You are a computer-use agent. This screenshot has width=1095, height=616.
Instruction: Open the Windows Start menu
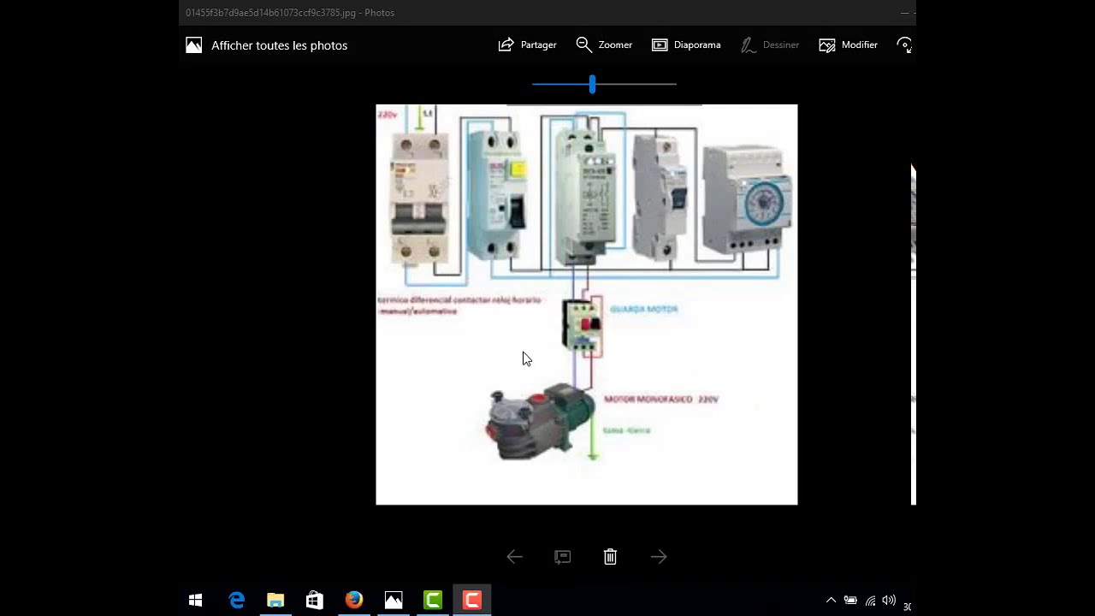pos(195,601)
